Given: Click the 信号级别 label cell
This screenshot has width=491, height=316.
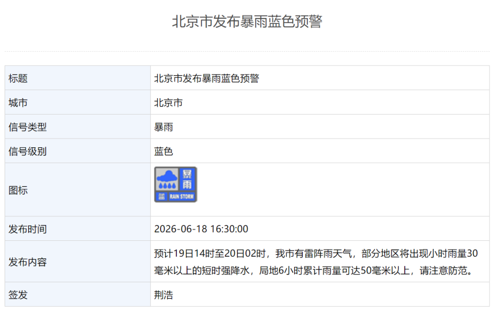Looking at the screenshot, I should [x=78, y=151].
